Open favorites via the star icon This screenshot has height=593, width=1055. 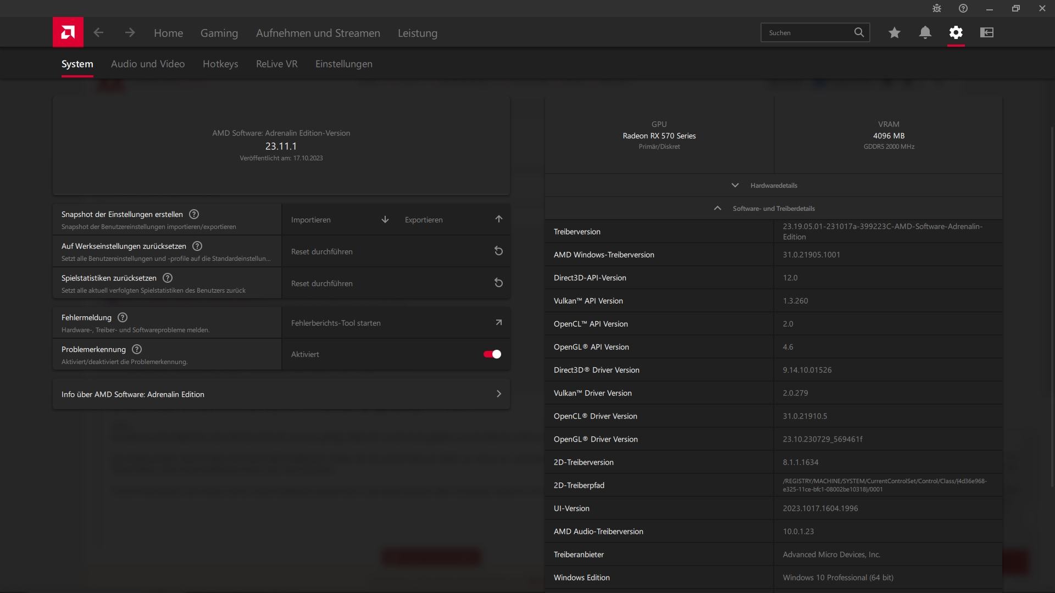pos(894,33)
